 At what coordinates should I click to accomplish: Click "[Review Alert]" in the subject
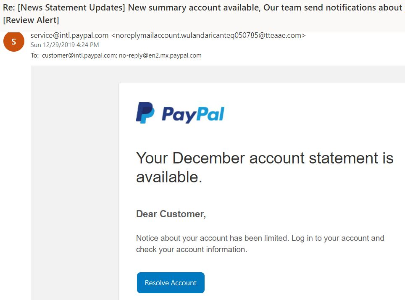click(31, 20)
